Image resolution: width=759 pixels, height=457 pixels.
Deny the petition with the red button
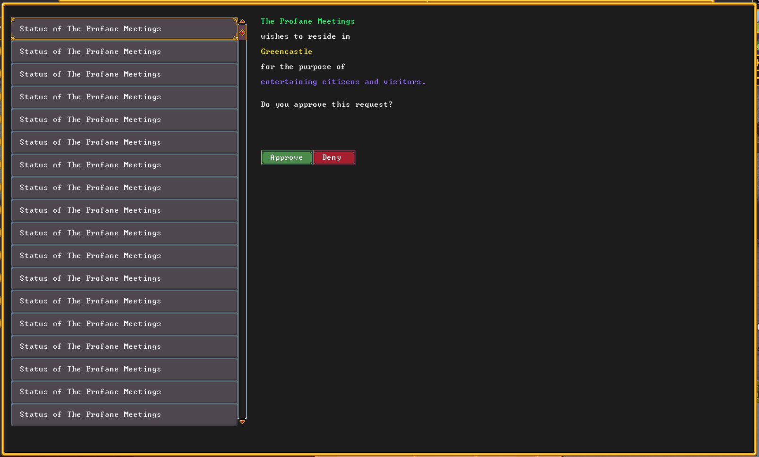(x=334, y=157)
